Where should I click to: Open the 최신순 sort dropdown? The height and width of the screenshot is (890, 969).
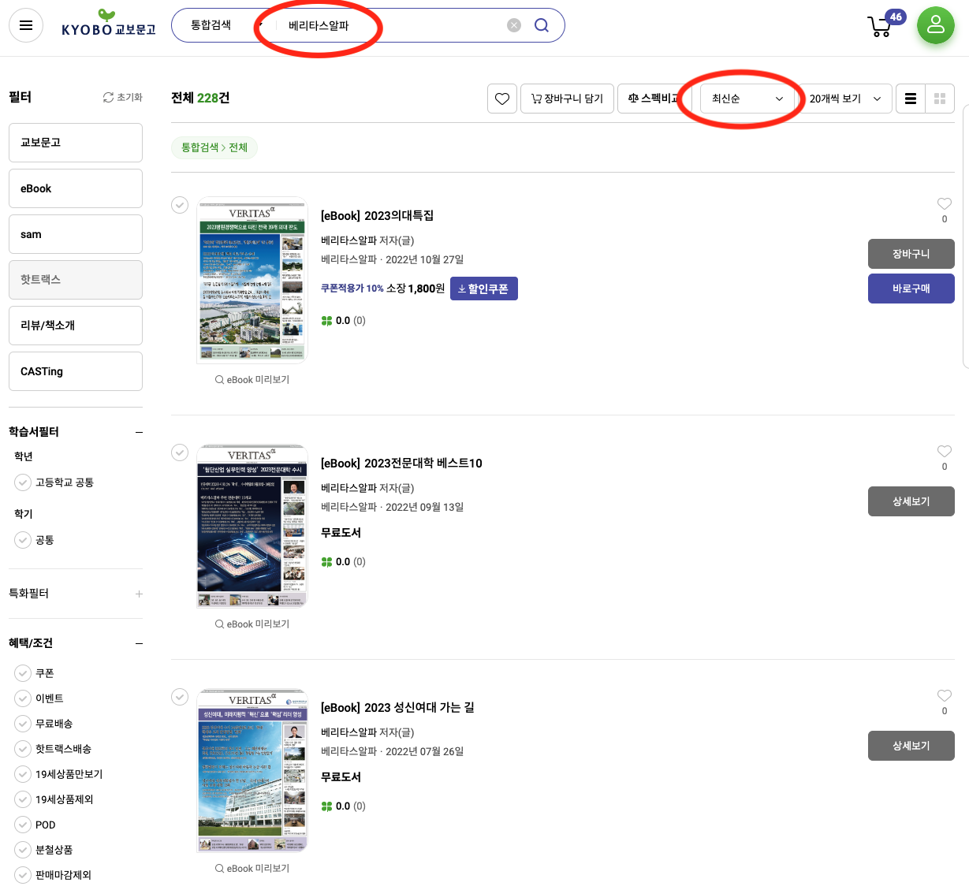748,99
